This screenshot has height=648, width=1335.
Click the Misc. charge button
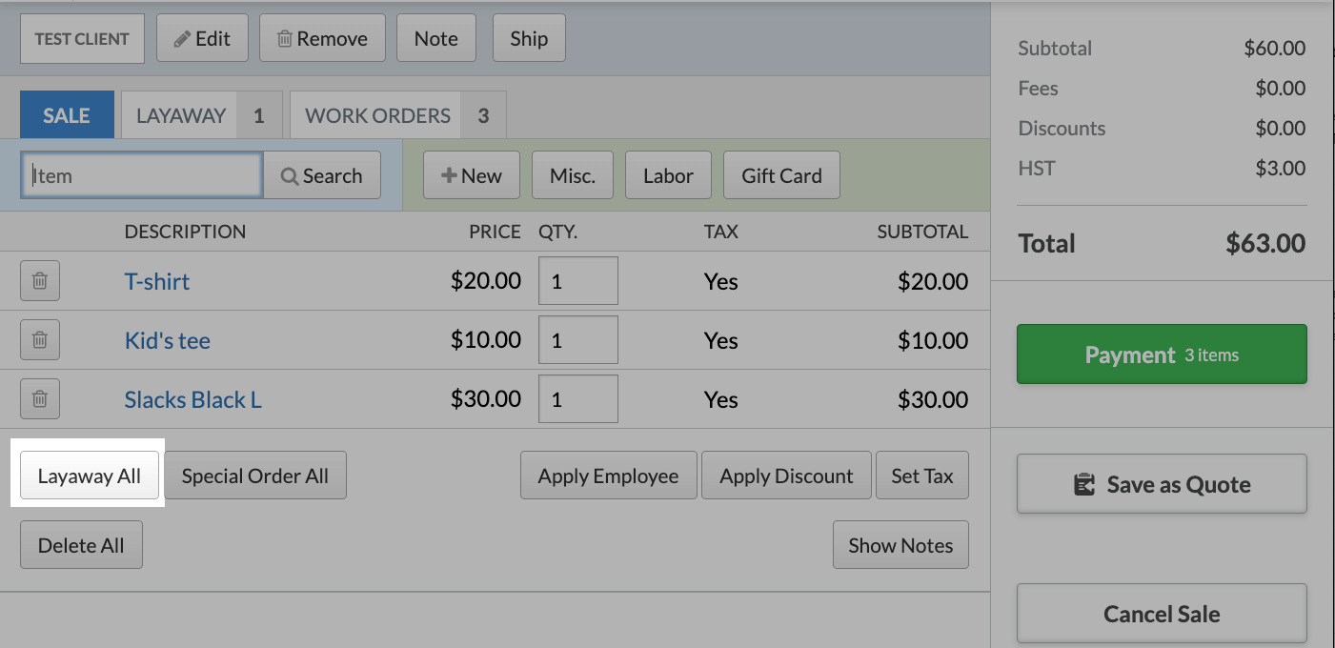pos(573,175)
